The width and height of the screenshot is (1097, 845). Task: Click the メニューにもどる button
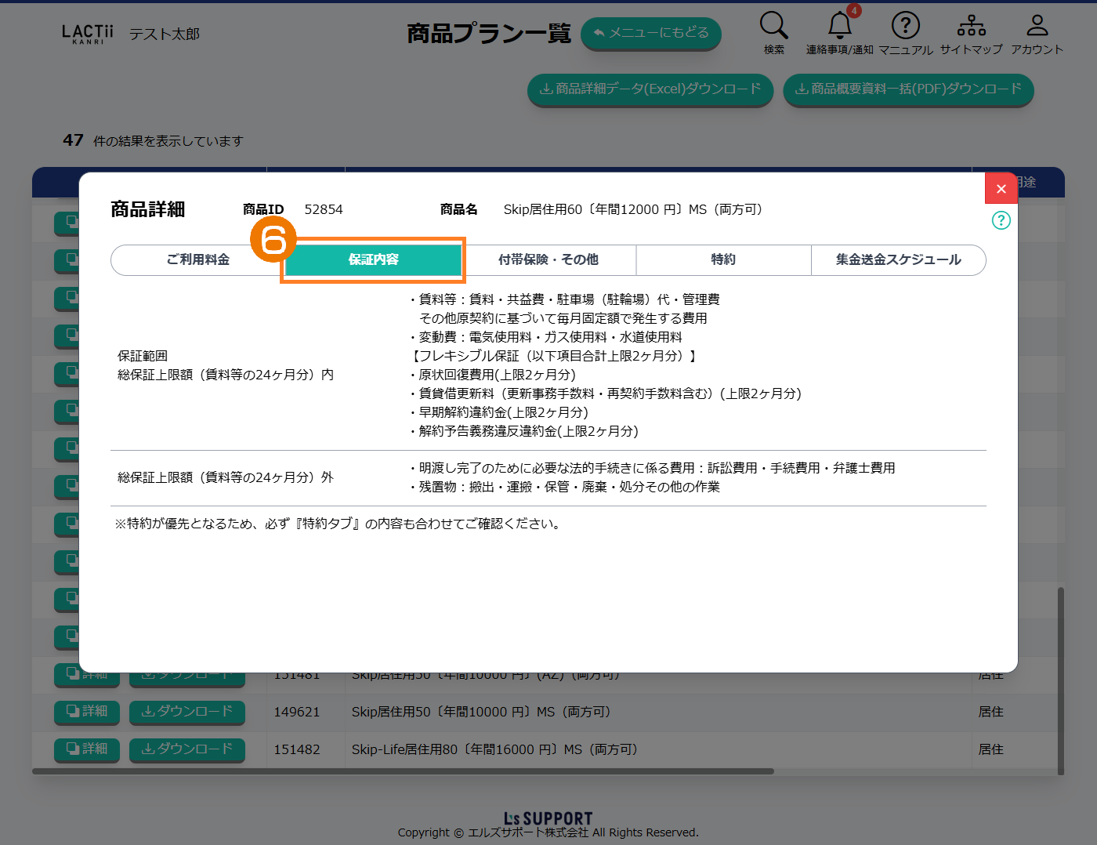click(x=650, y=33)
